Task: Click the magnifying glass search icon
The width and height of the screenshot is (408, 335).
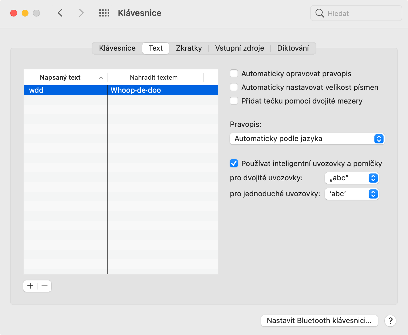Action: (x=320, y=13)
